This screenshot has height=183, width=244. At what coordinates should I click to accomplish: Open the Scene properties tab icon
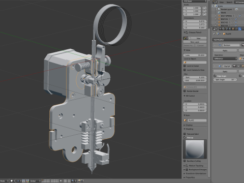tap(227, 29)
